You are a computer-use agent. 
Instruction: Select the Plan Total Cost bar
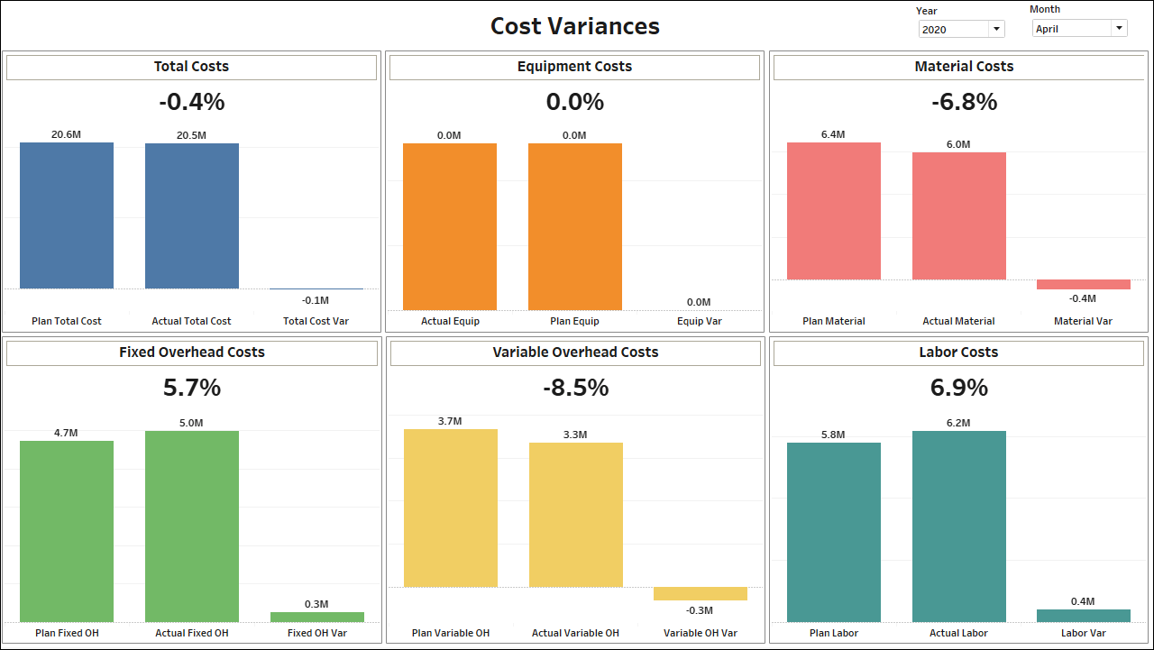click(x=66, y=215)
